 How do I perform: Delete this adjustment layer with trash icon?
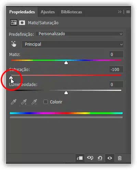pyautogui.click(x=120, y=158)
